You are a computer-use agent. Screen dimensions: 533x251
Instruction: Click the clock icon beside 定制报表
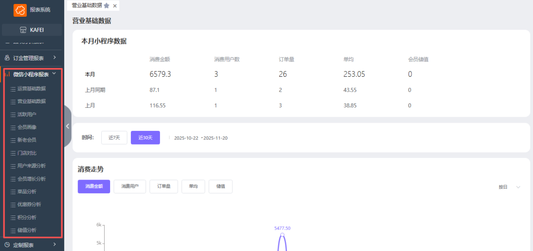[7, 245]
